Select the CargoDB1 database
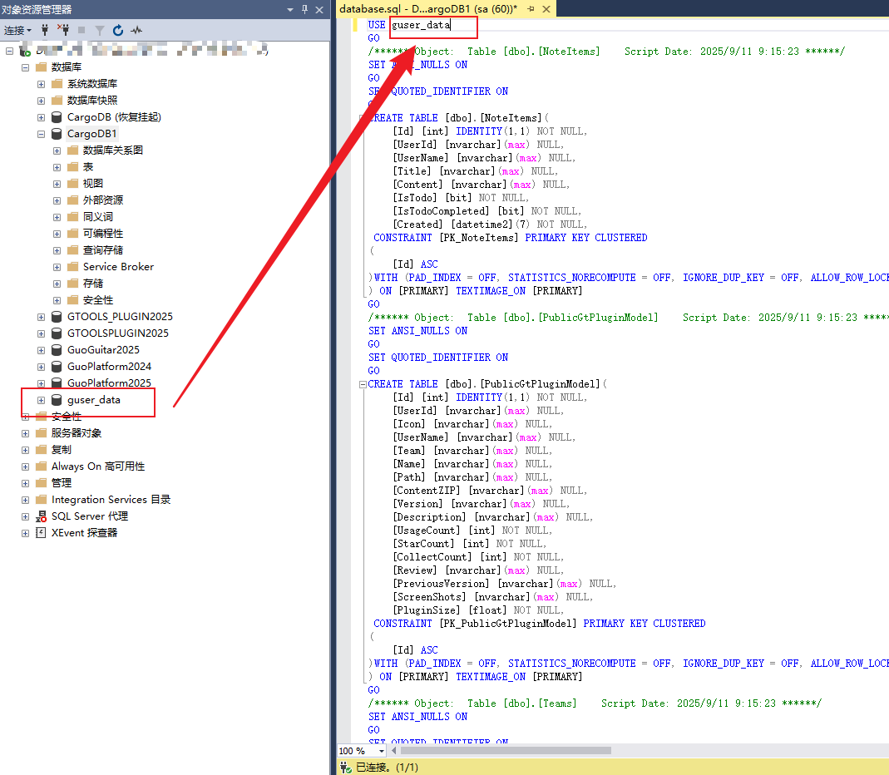889x775 pixels. tap(91, 134)
